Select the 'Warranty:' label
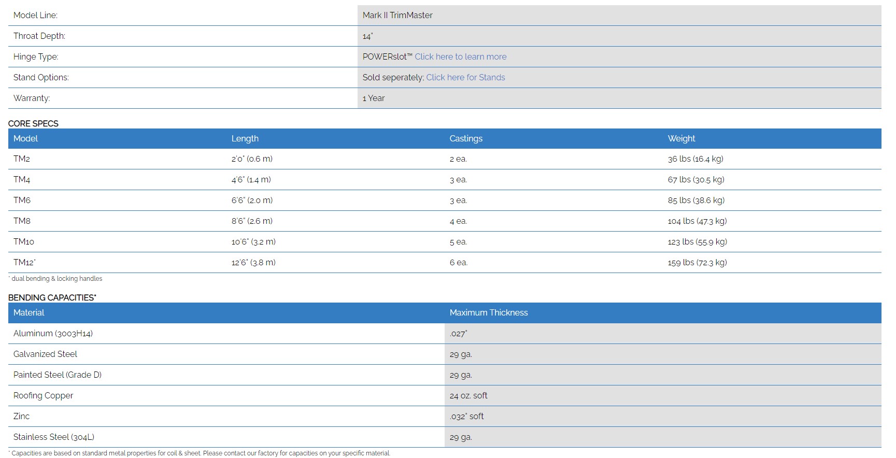 [32, 98]
